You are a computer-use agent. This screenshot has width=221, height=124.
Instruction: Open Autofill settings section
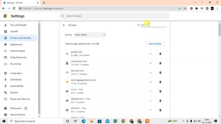pos(14,31)
